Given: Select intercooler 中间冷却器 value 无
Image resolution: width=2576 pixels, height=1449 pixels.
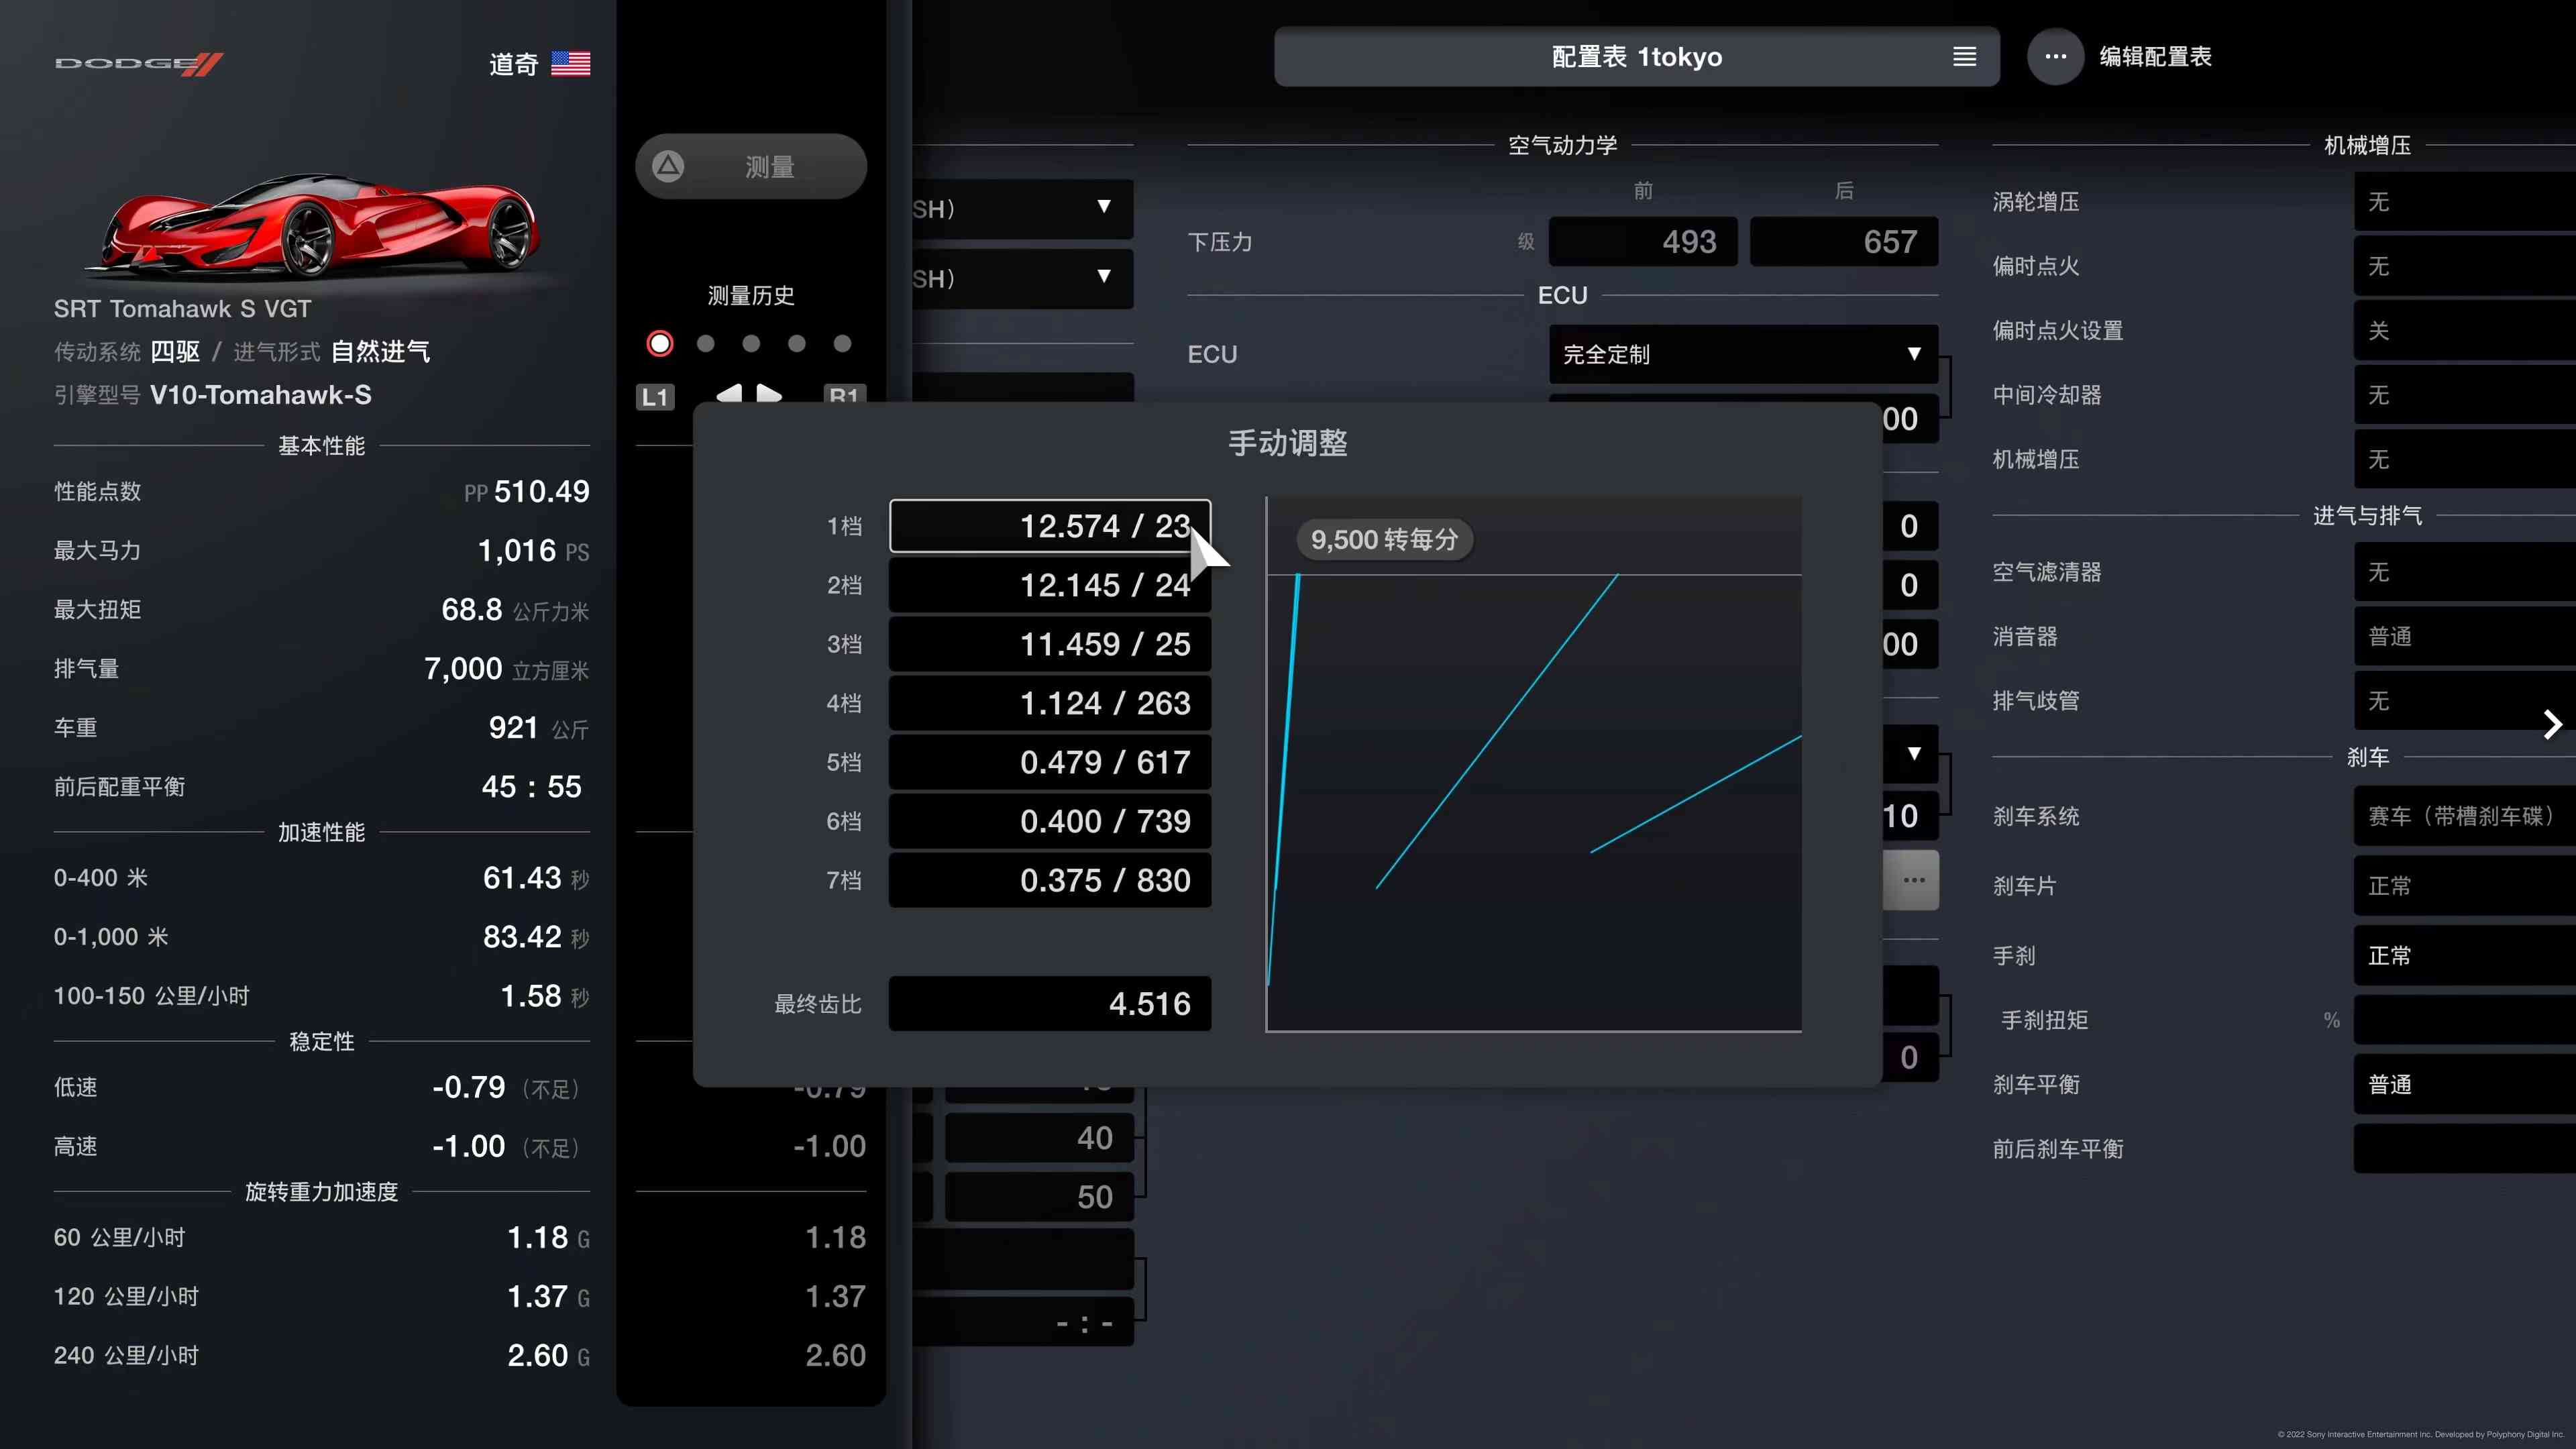Looking at the screenshot, I should 2465,395.
